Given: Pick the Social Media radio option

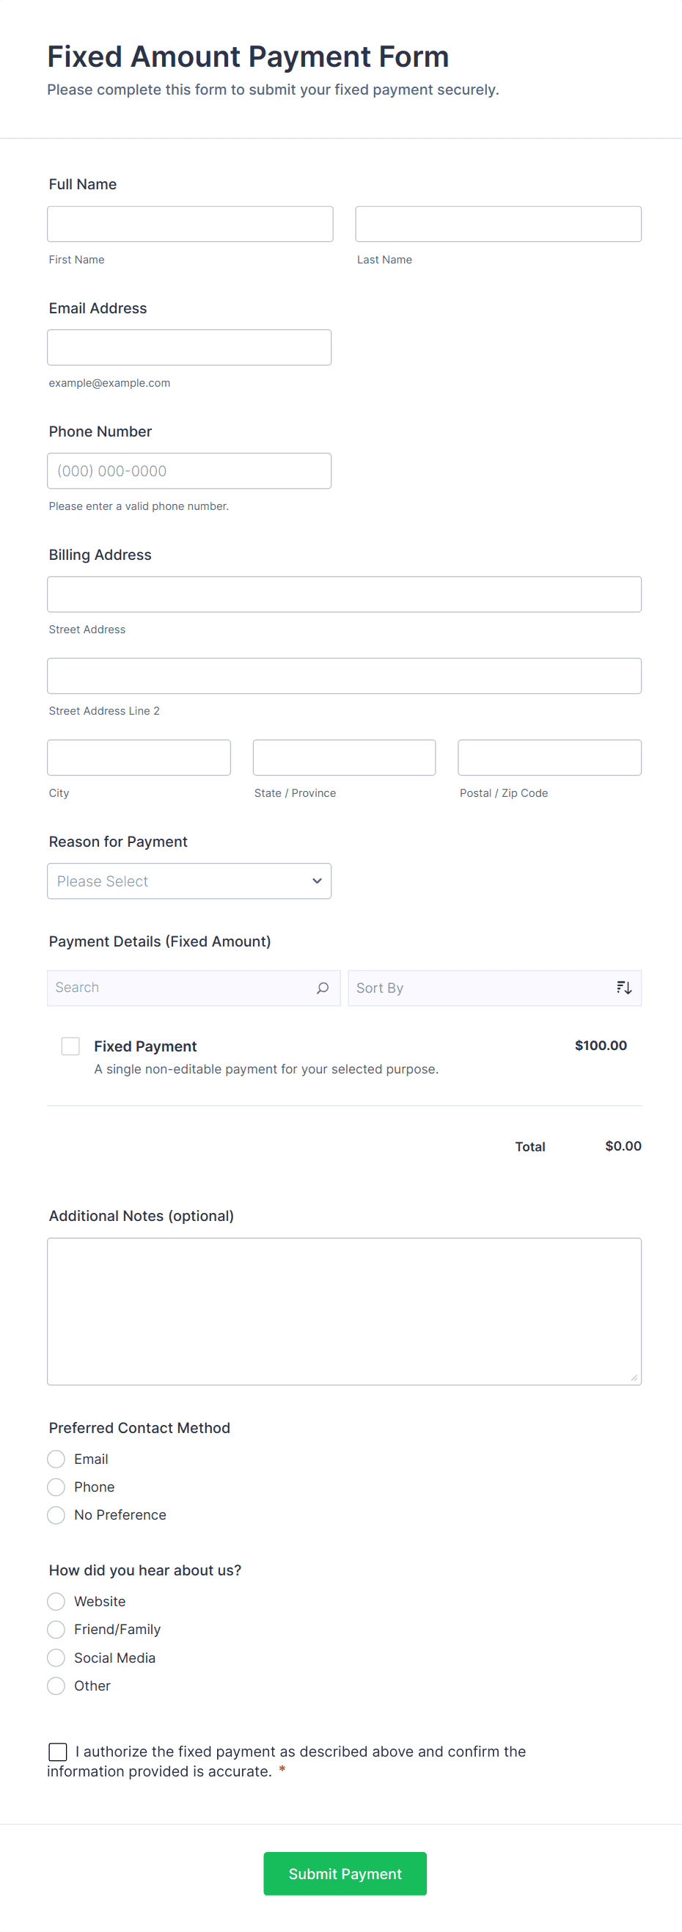Looking at the screenshot, I should click(56, 1658).
